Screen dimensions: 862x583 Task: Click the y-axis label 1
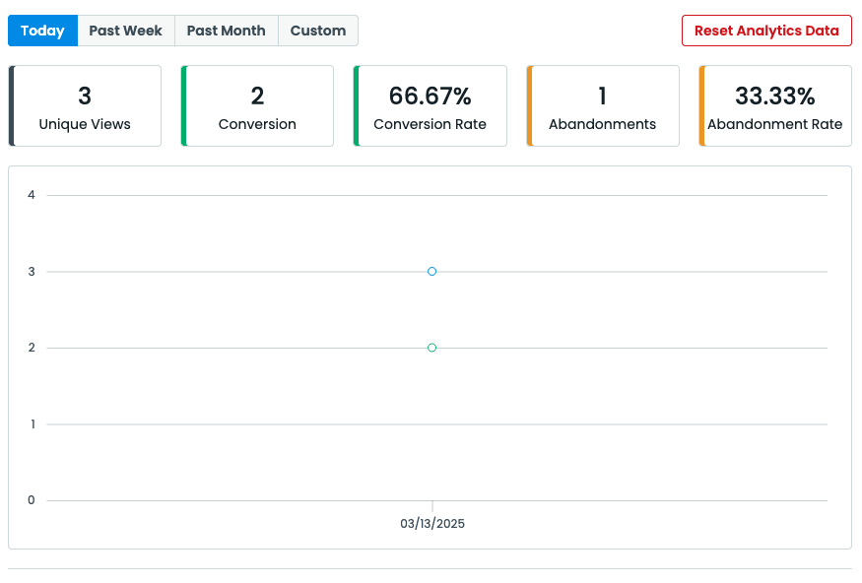point(32,424)
